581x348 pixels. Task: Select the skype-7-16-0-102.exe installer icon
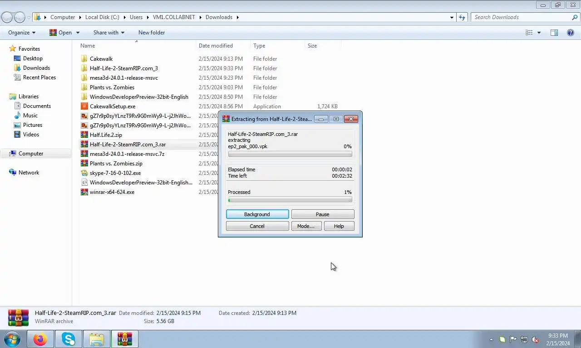pyautogui.click(x=84, y=173)
